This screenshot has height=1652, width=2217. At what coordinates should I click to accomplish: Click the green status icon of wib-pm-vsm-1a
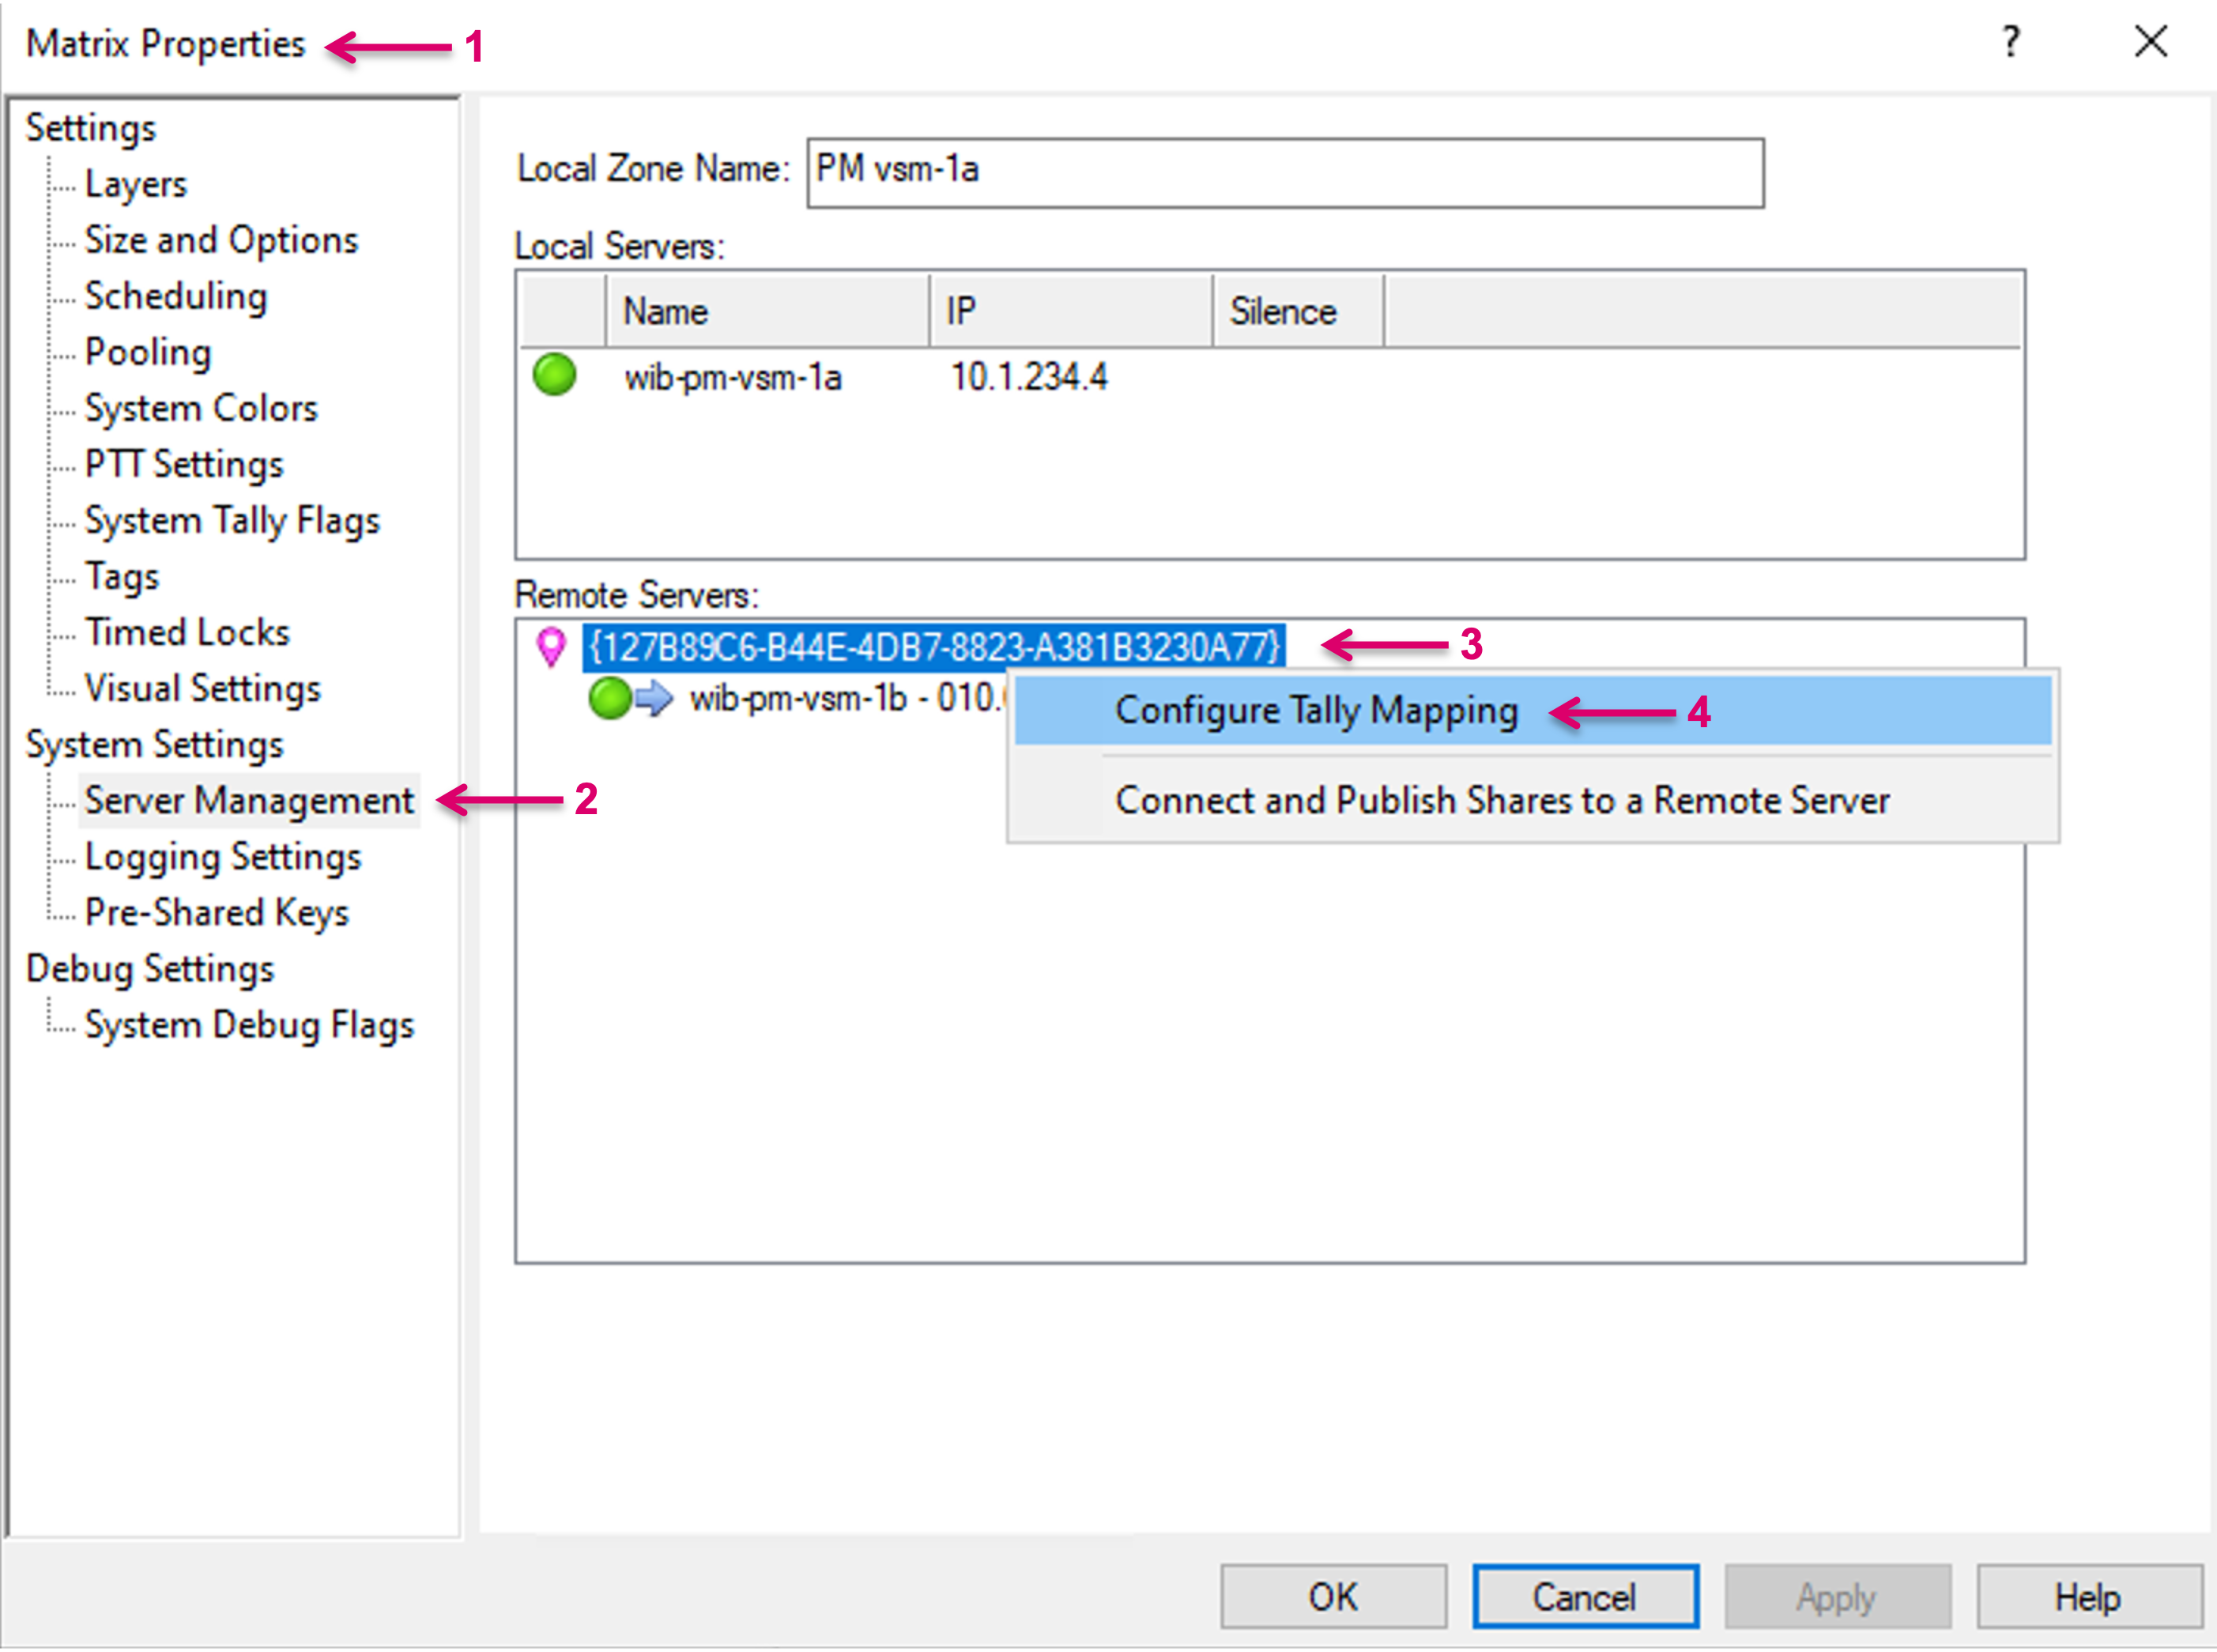point(554,375)
